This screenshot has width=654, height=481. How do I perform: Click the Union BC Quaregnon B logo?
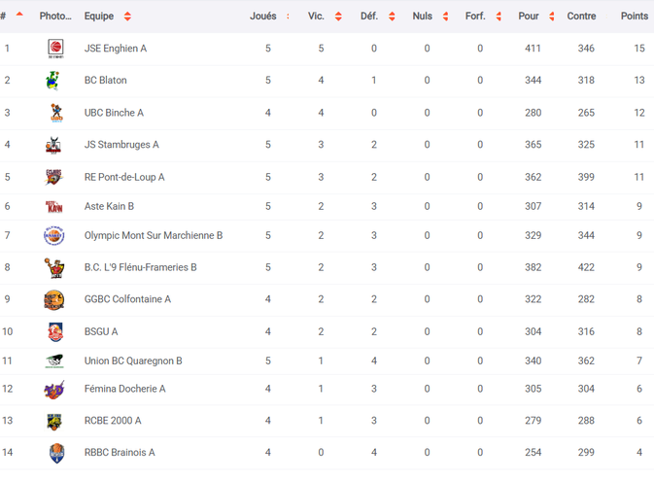54,361
